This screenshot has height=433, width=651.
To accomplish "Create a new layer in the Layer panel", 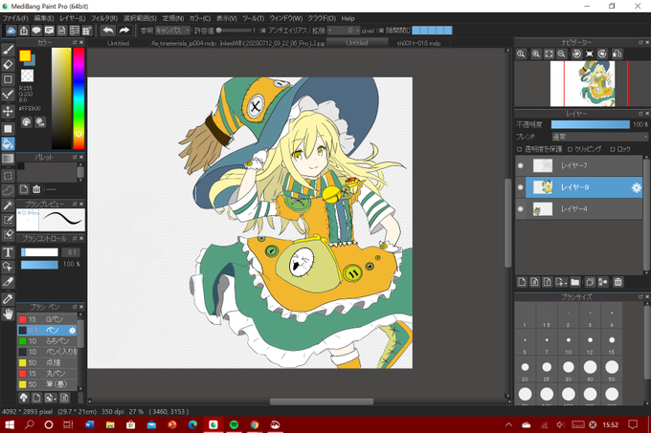I will pos(522,282).
